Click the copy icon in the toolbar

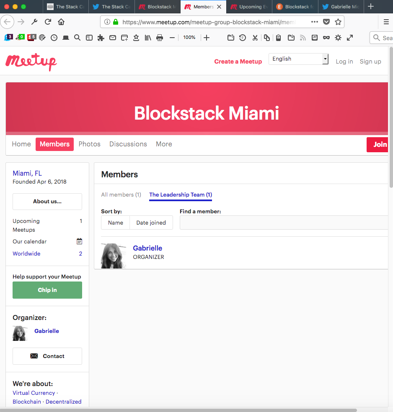coord(266,38)
